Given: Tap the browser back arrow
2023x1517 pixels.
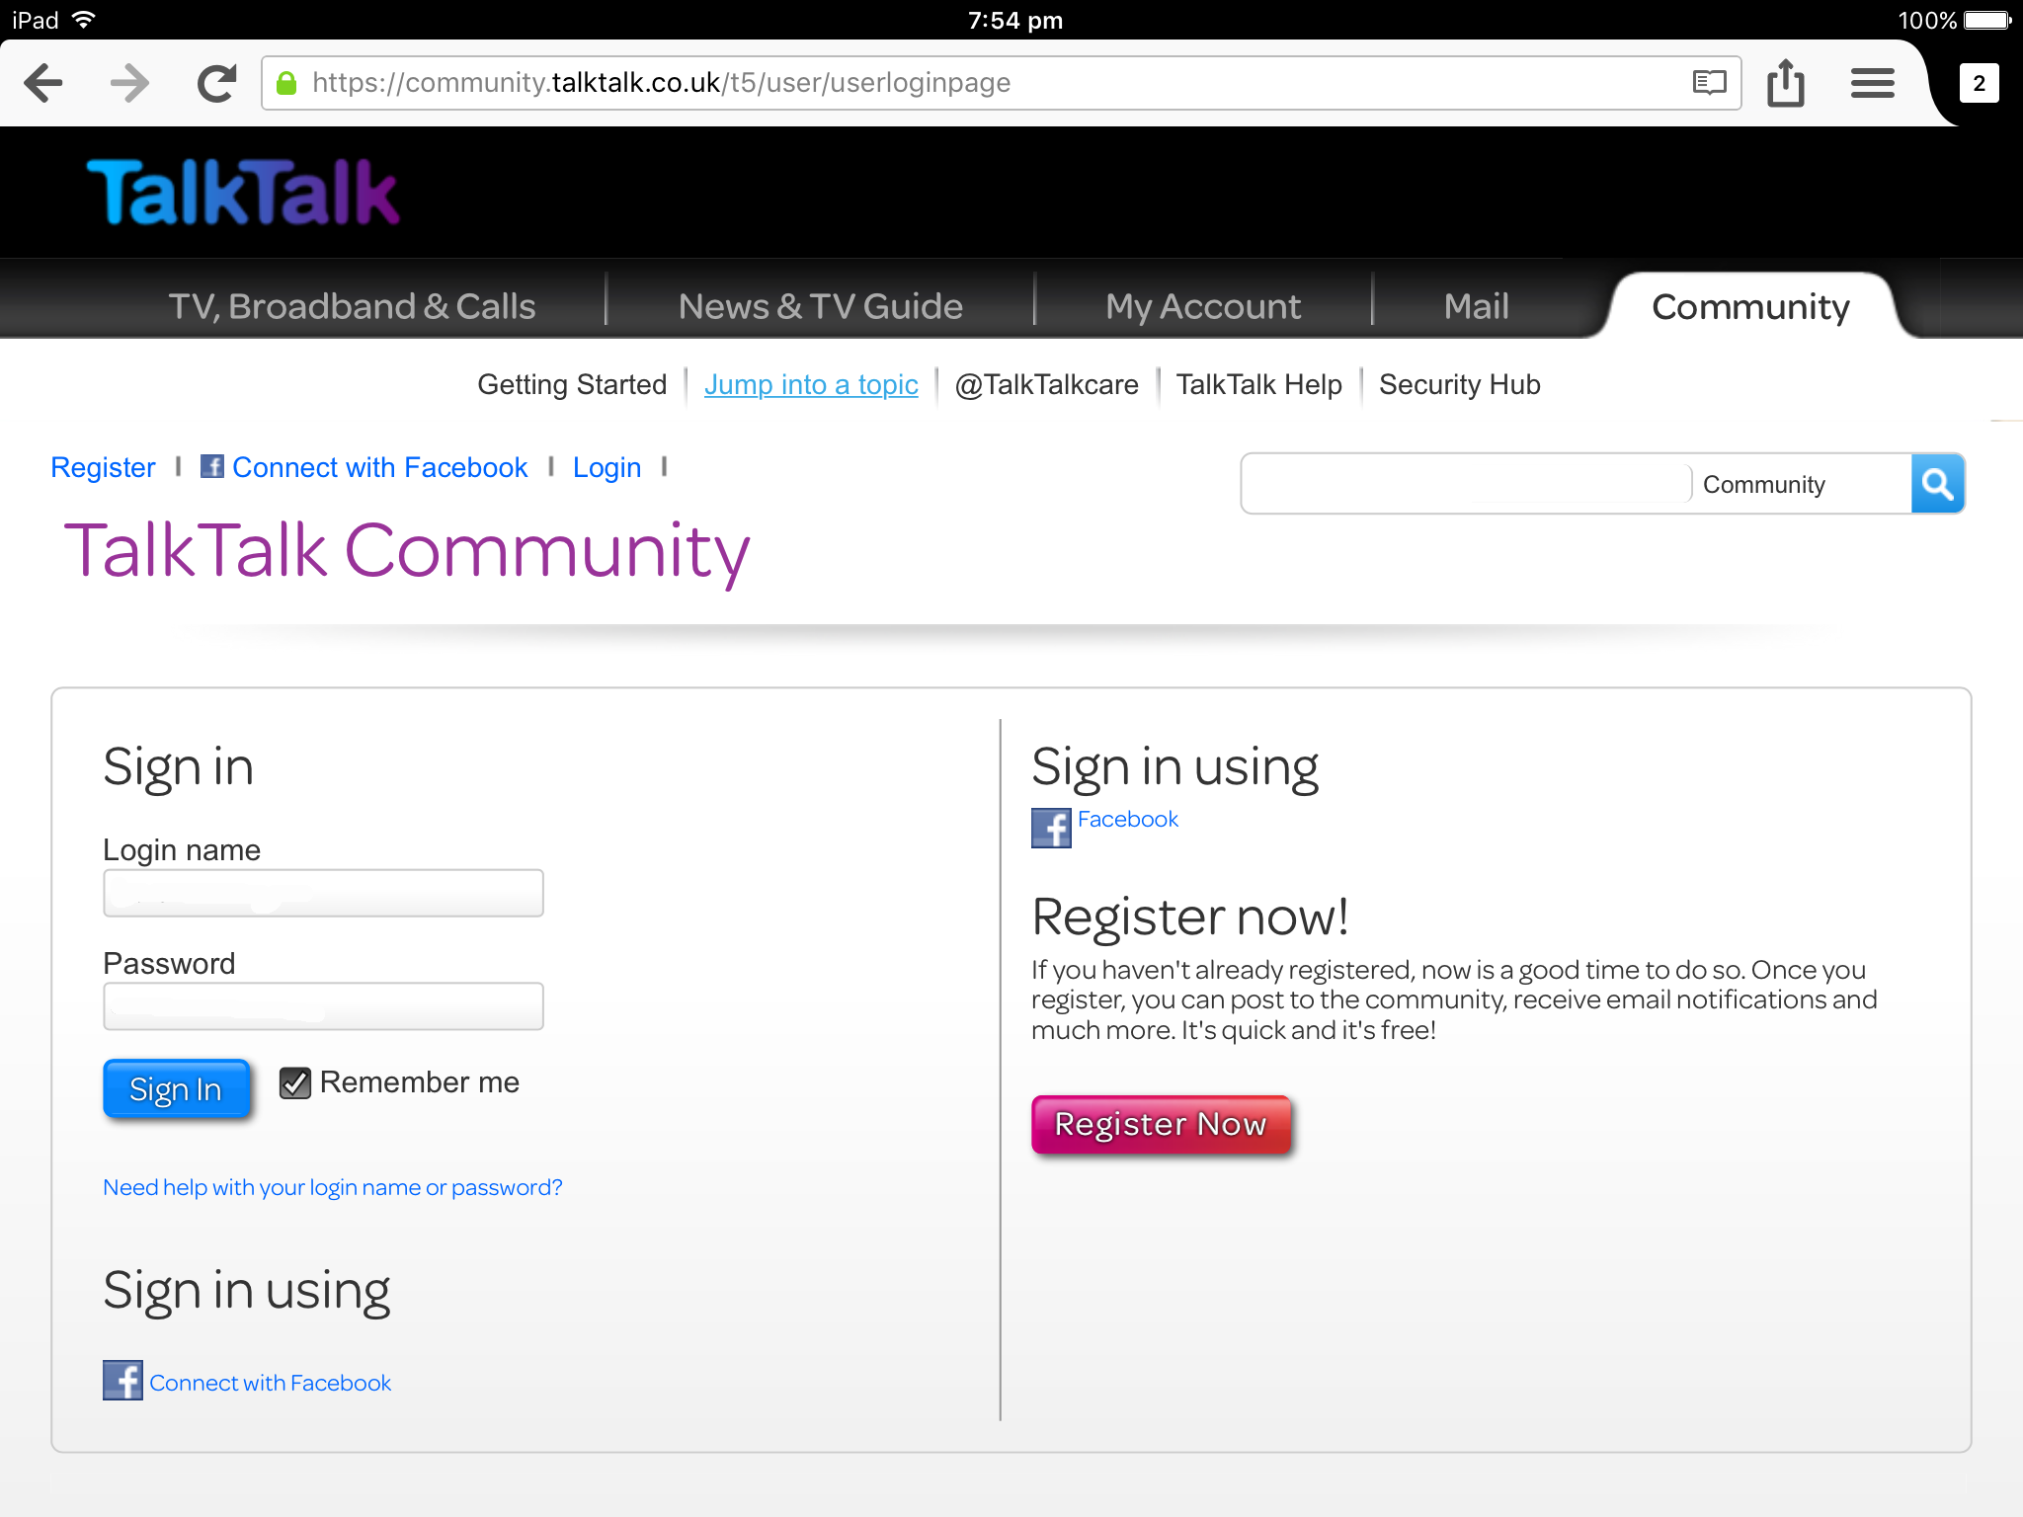Looking at the screenshot, I should [43, 83].
